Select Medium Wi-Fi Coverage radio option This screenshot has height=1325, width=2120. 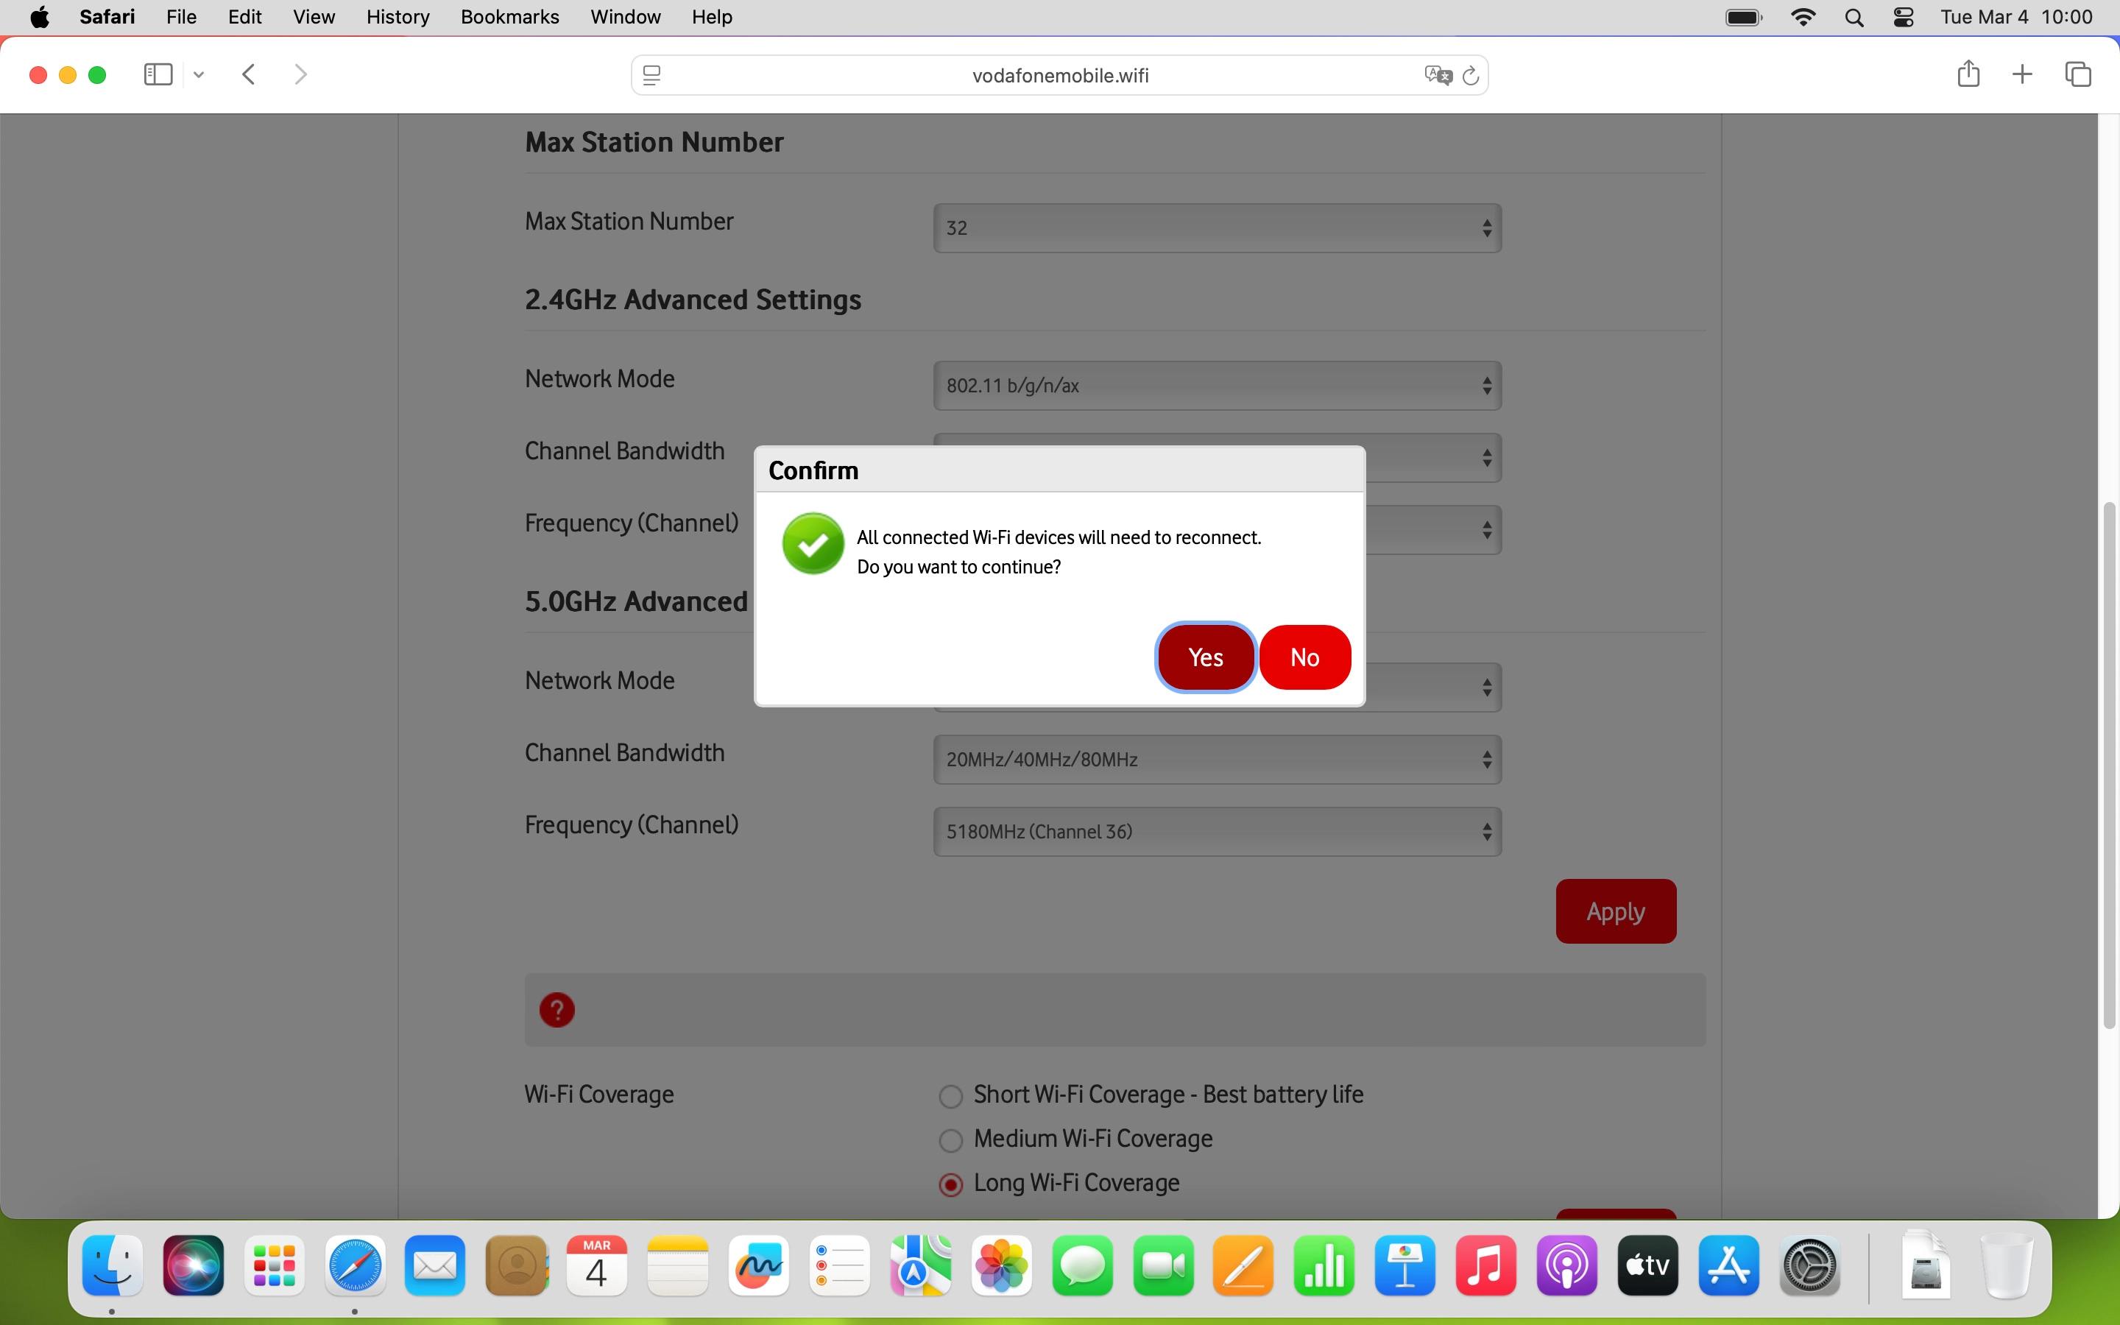click(x=950, y=1140)
